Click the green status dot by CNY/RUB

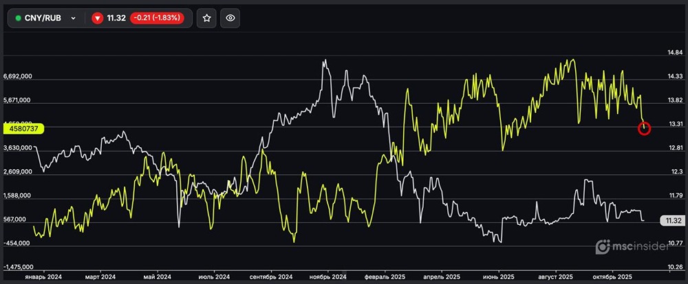(19, 19)
